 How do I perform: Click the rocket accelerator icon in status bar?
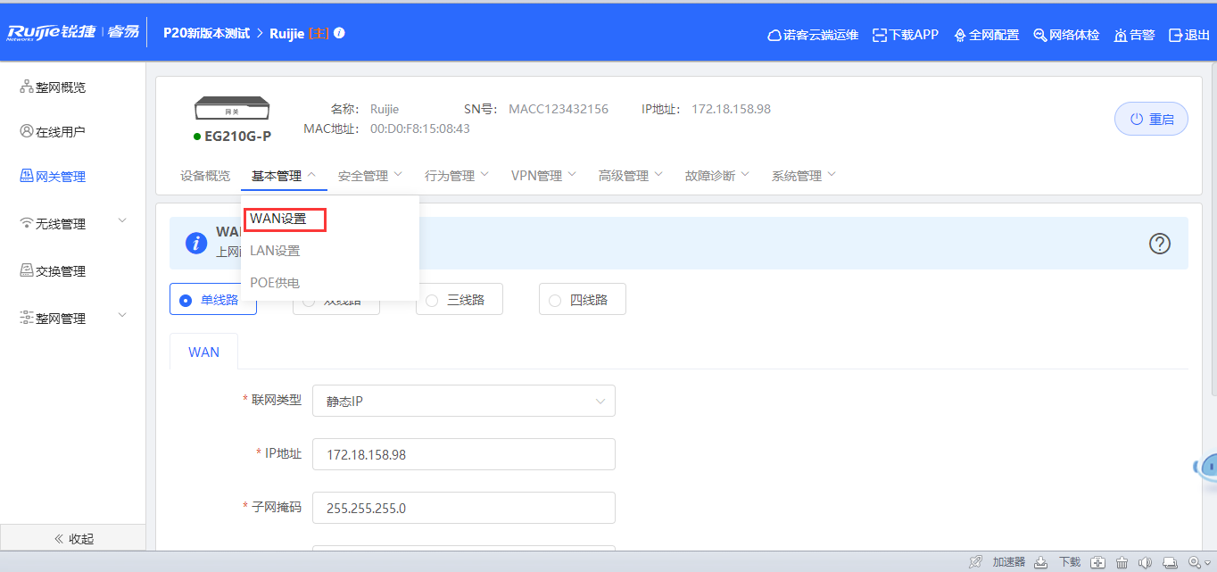click(977, 562)
